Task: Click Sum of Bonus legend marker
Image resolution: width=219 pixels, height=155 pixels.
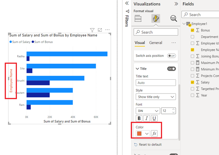Action: 33,42
